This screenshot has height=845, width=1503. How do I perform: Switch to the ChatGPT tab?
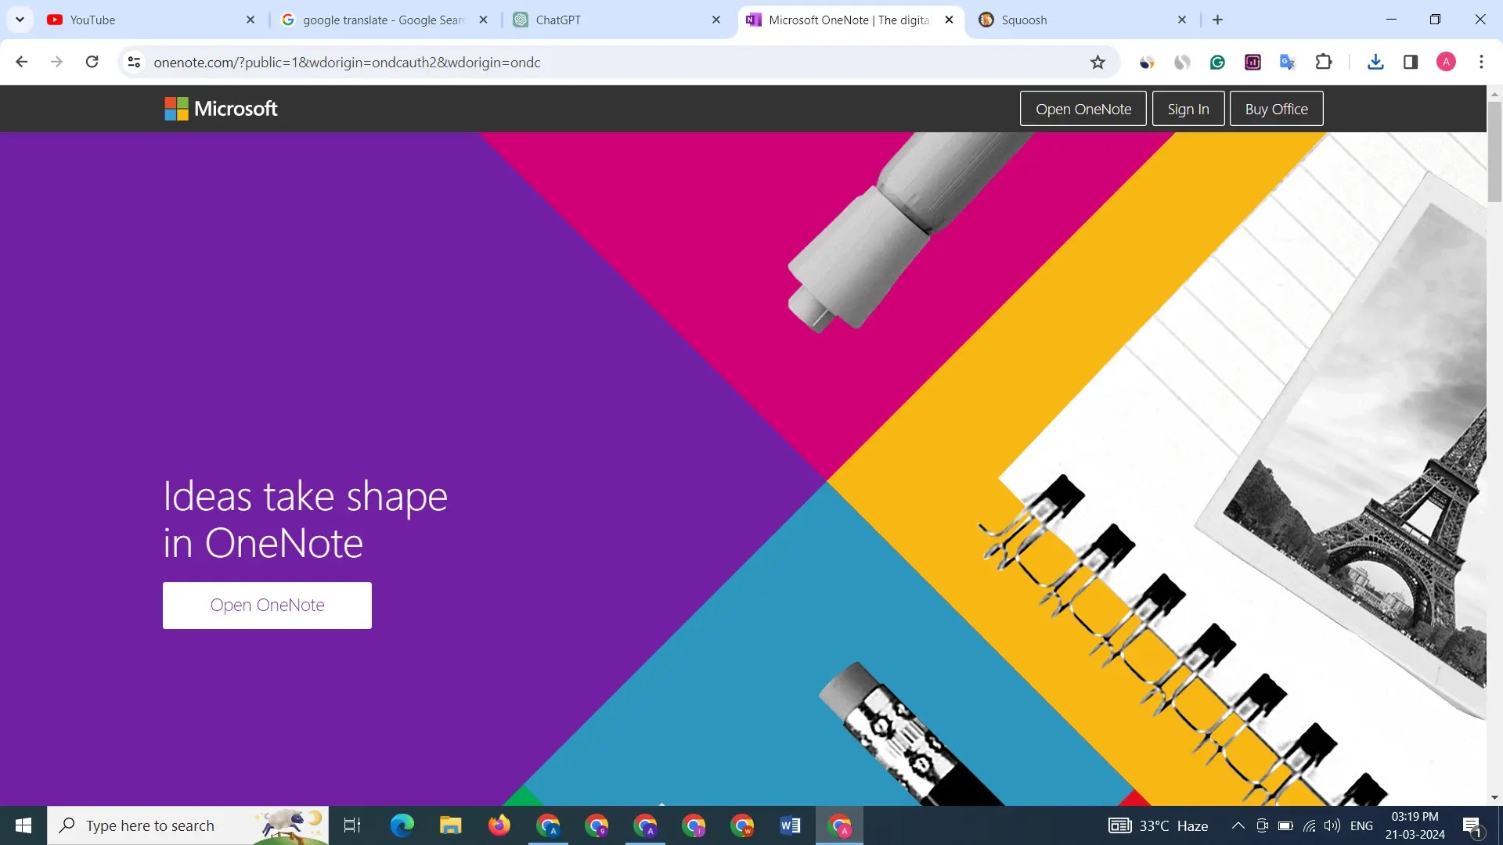(x=617, y=20)
